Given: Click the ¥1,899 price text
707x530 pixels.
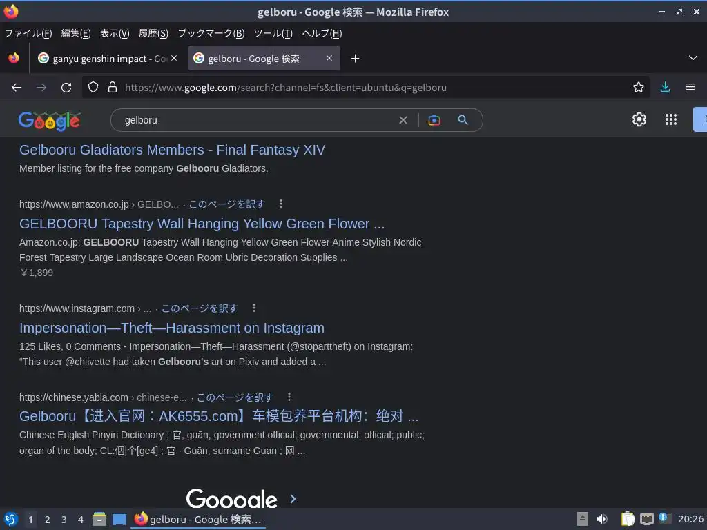Looking at the screenshot, I should pos(37,273).
